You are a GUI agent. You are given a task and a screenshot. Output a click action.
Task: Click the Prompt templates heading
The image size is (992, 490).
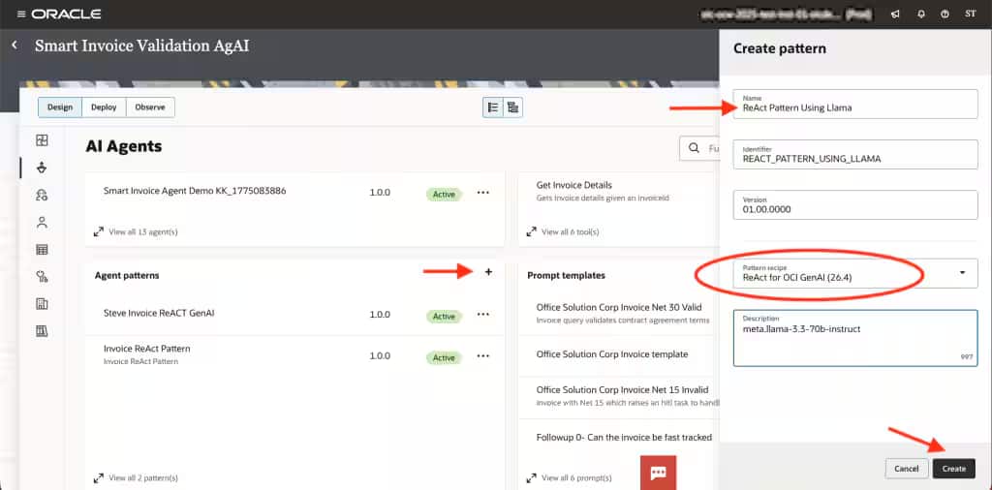(x=566, y=276)
